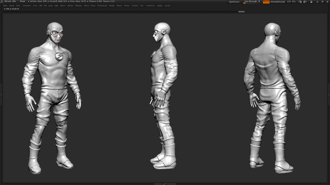The image size is (330, 185).
Task: Click the DefaultZScript button
Action: coord(278,2)
